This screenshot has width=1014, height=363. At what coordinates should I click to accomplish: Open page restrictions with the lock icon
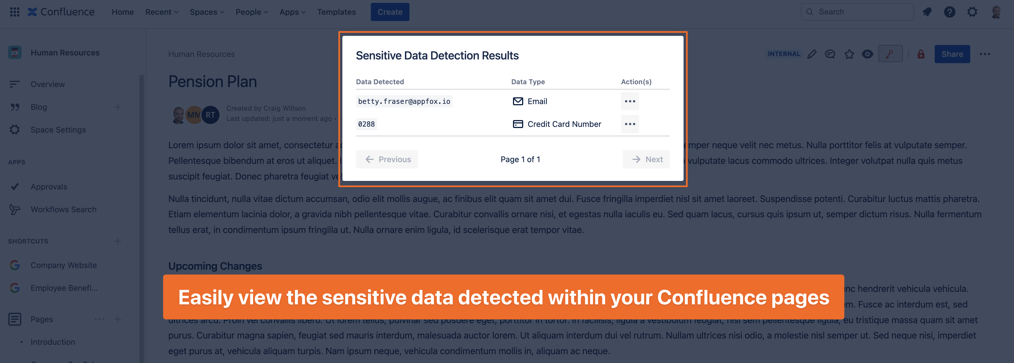point(920,54)
